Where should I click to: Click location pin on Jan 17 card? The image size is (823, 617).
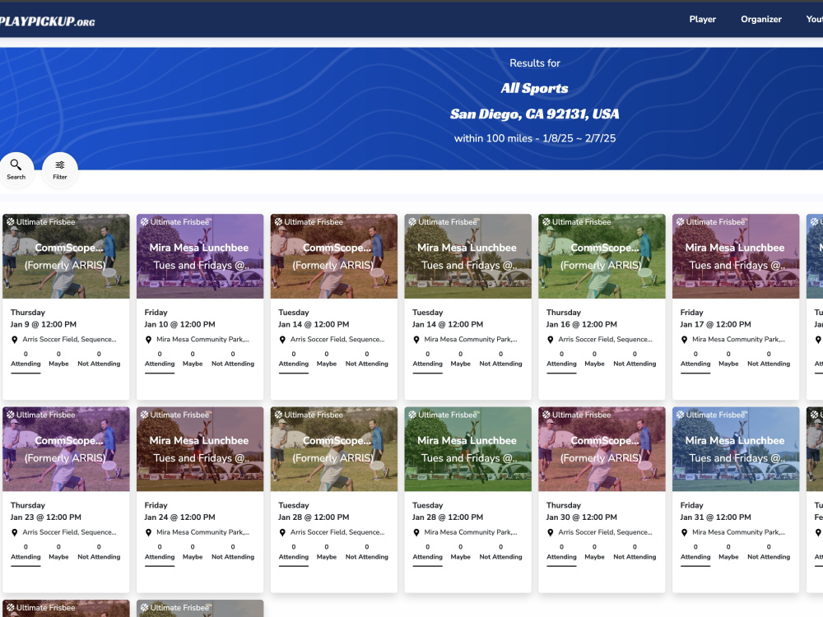pos(685,340)
